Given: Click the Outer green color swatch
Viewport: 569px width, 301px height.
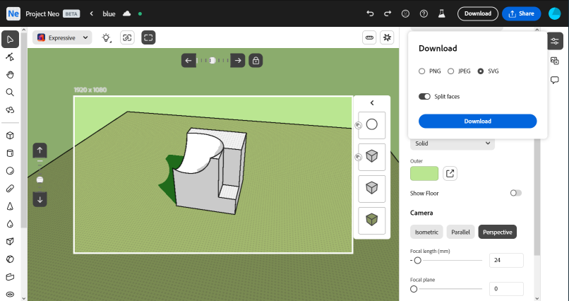Looking at the screenshot, I should pos(424,173).
